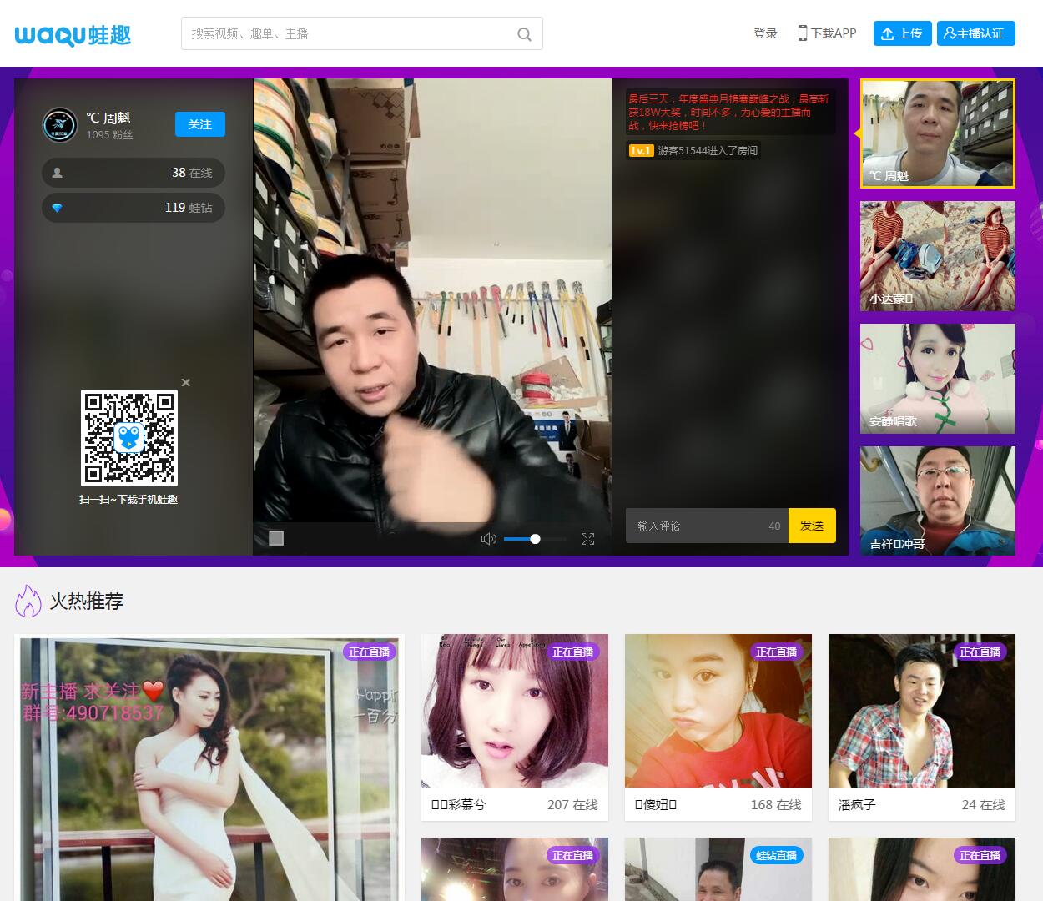Image resolution: width=1043 pixels, height=901 pixels.
Task: Open the 彩慕兮 stream card
Action: pos(515,727)
